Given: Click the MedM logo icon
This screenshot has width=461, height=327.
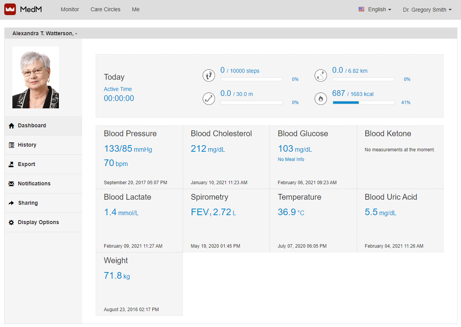Looking at the screenshot, I should (10, 9).
